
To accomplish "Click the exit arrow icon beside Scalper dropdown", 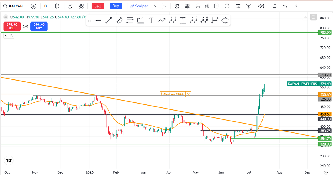I will (x=164, y=6).
